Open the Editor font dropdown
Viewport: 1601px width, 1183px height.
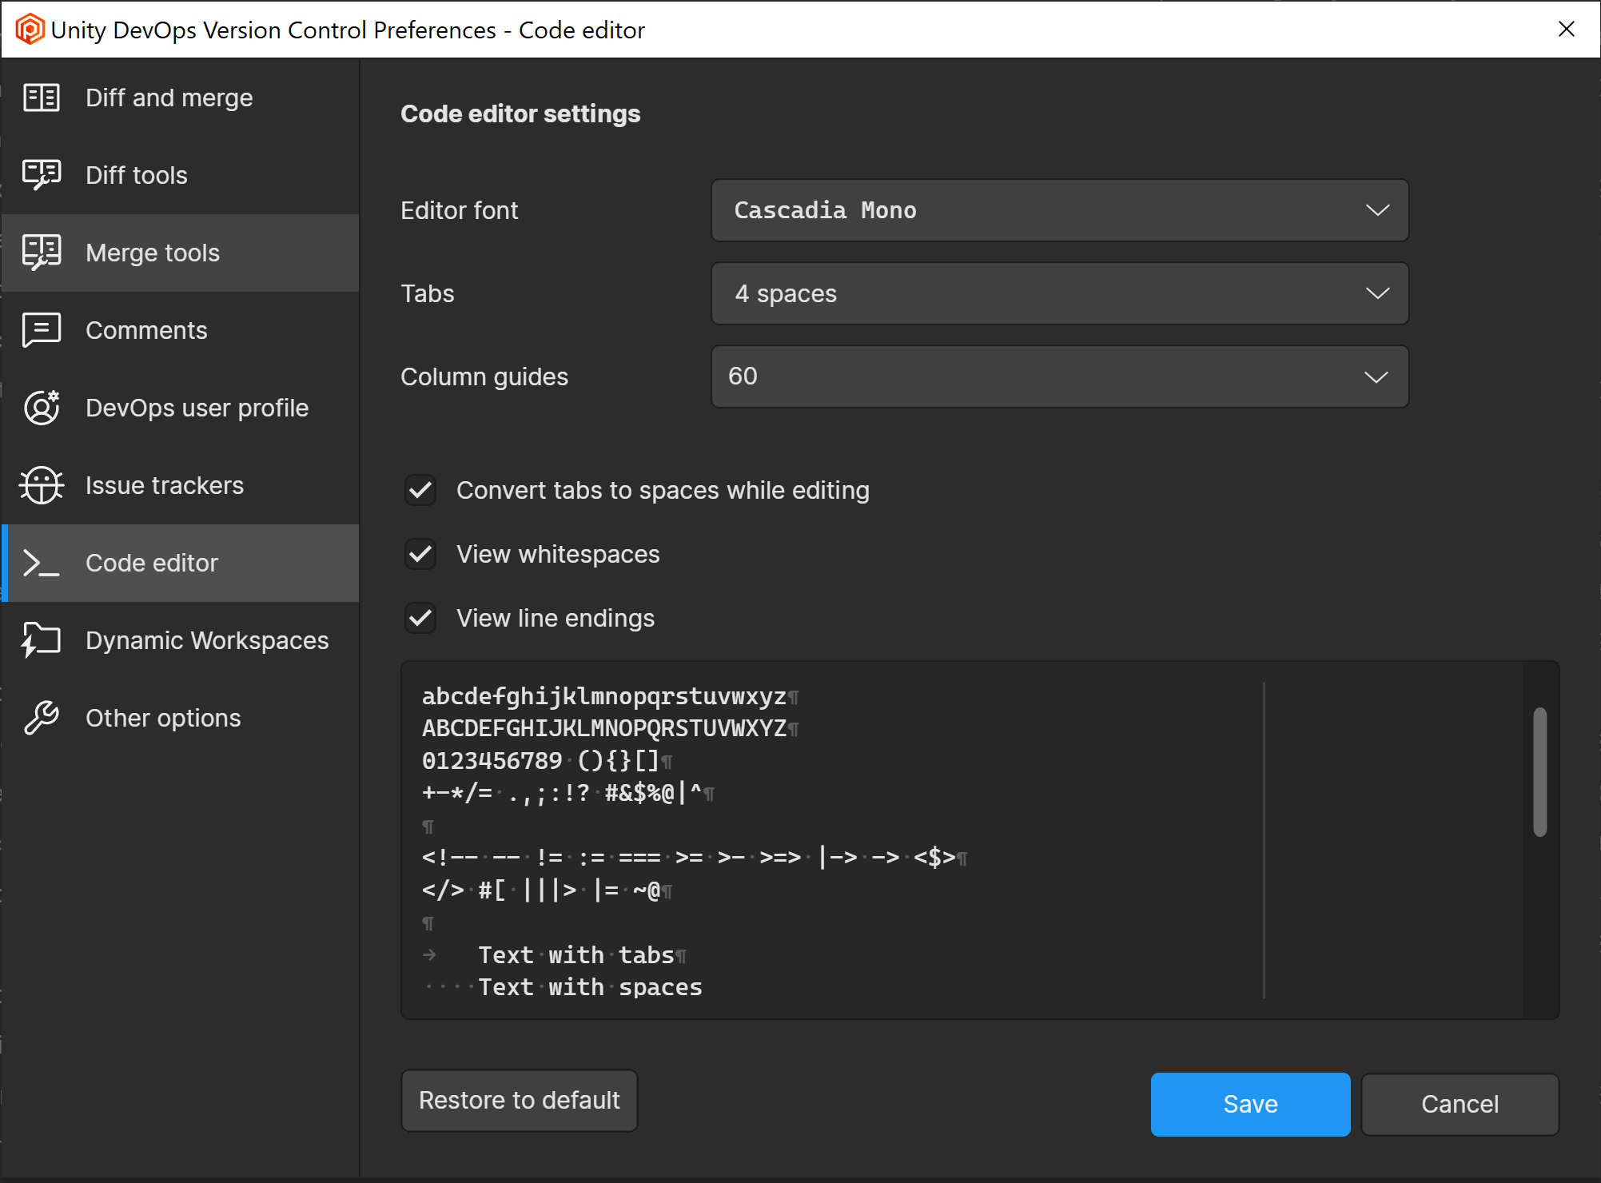pos(1059,210)
